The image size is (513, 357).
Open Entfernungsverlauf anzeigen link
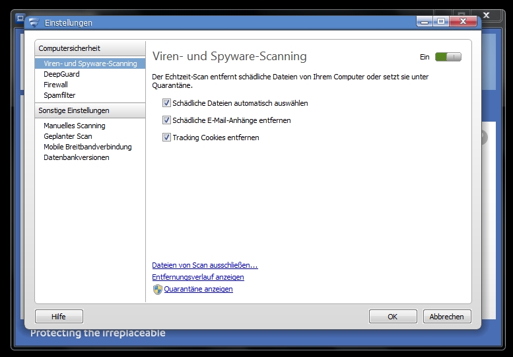click(x=198, y=277)
